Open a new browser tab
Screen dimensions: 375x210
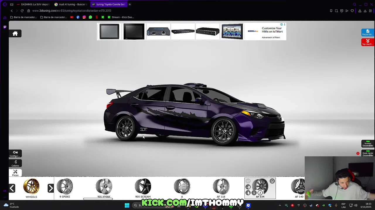(x=130, y=4)
